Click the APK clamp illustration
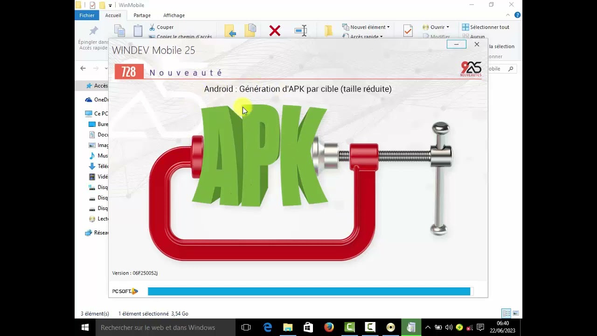The image size is (597, 336). coord(300,182)
